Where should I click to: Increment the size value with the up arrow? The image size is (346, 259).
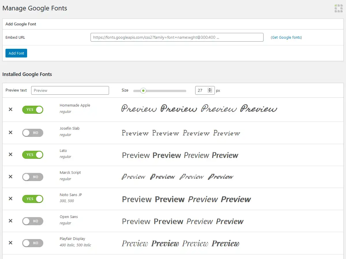coord(210,89)
